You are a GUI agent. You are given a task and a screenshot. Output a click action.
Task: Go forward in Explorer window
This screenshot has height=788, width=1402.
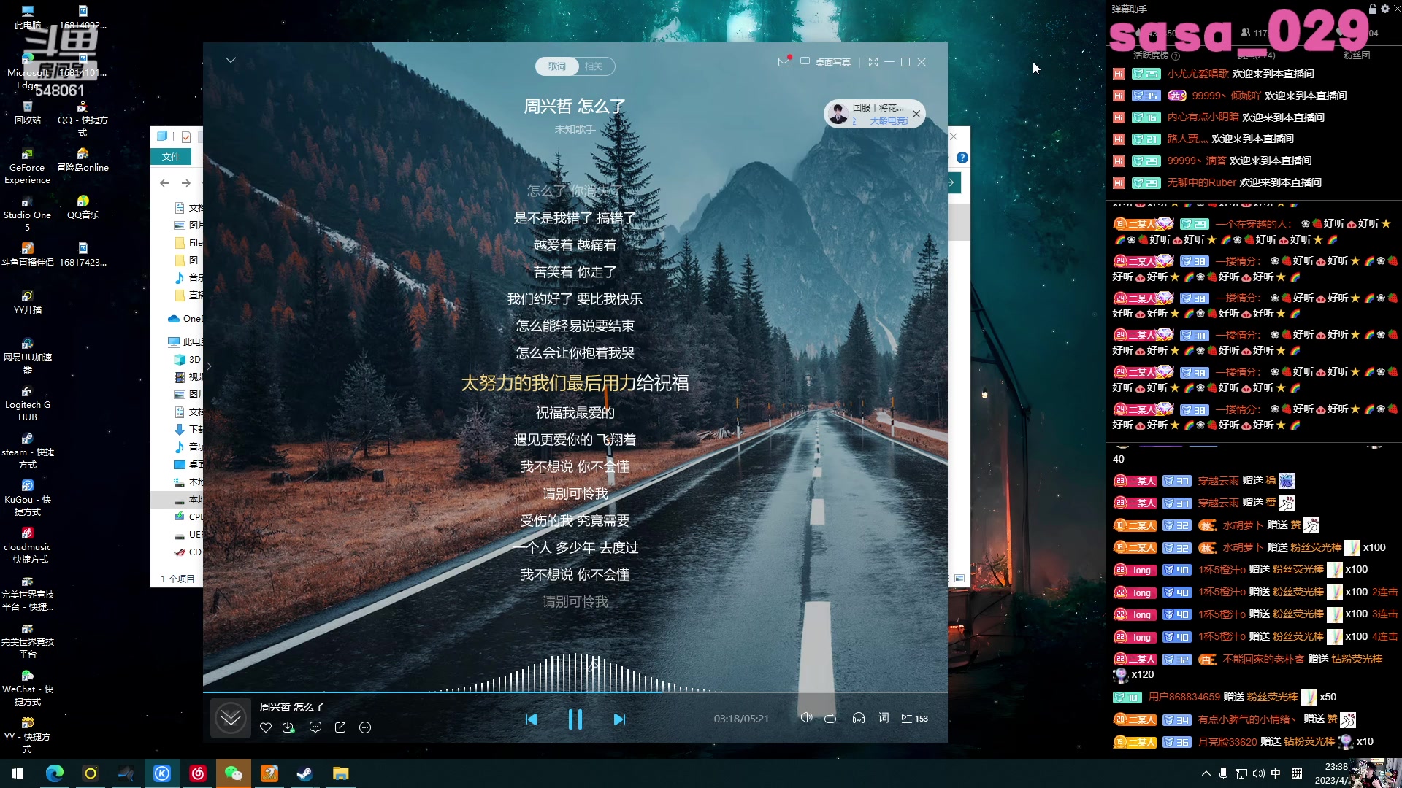pos(186,183)
